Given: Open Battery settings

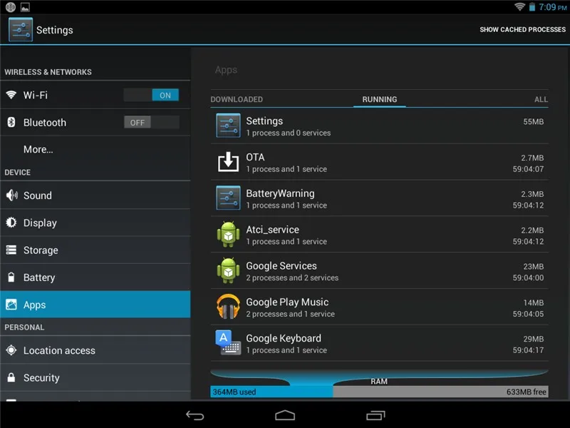Looking at the screenshot, I should [95, 277].
